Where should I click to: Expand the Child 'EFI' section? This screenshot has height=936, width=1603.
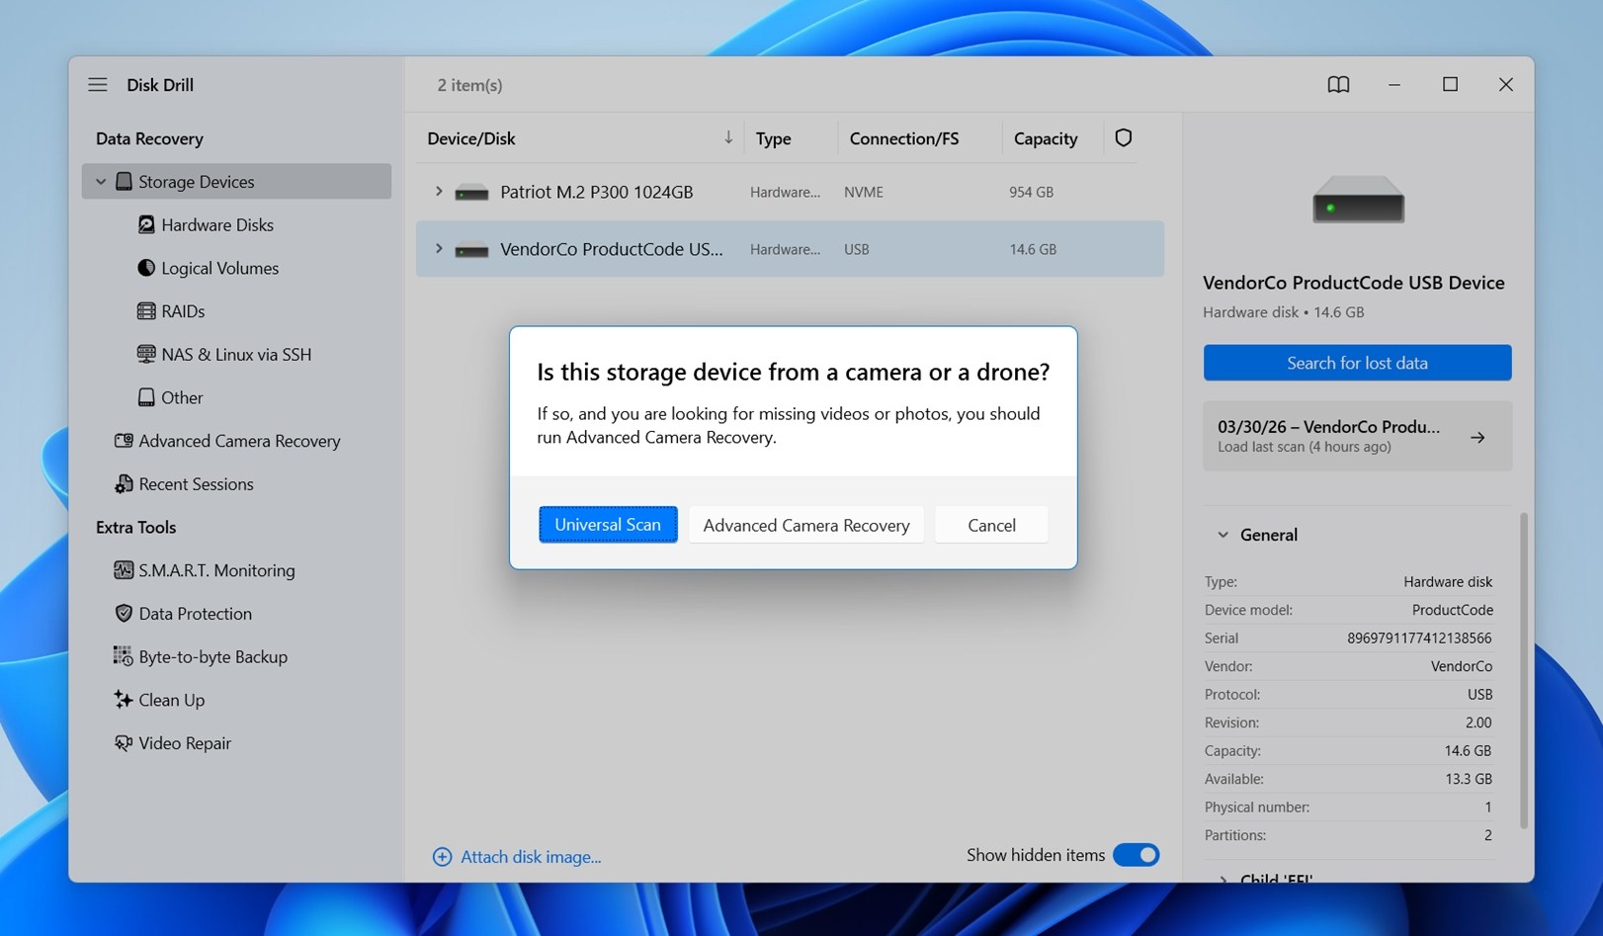tap(1223, 879)
